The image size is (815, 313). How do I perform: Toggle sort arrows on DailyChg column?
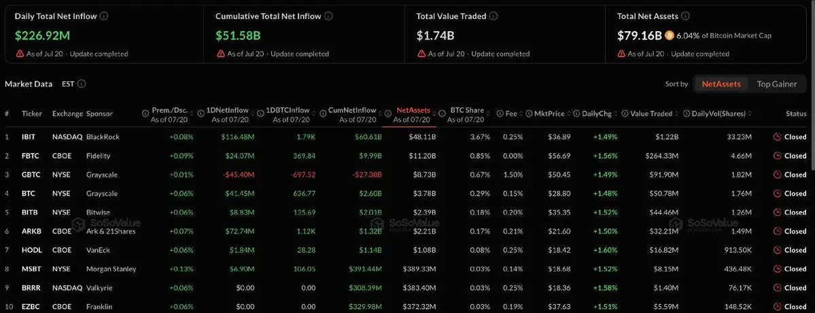pyautogui.click(x=617, y=113)
